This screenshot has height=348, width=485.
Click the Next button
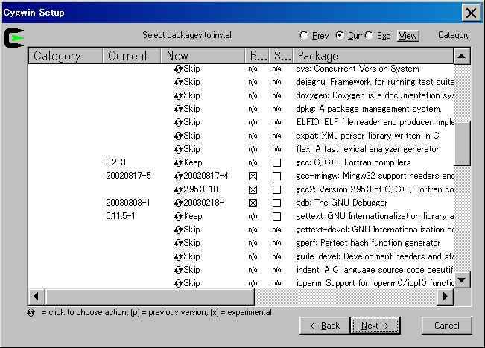(375, 326)
